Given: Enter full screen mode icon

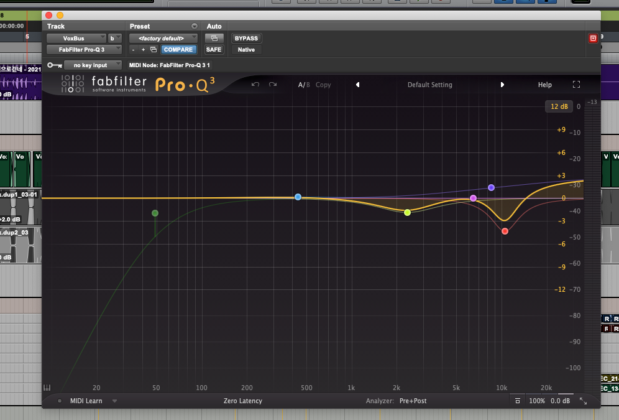Looking at the screenshot, I should coord(576,85).
